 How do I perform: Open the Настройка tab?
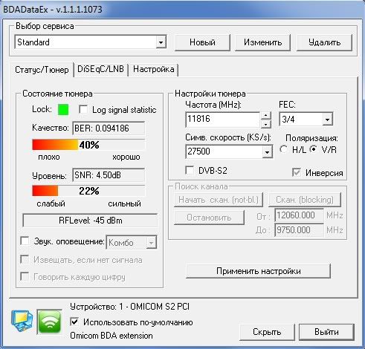coord(154,69)
